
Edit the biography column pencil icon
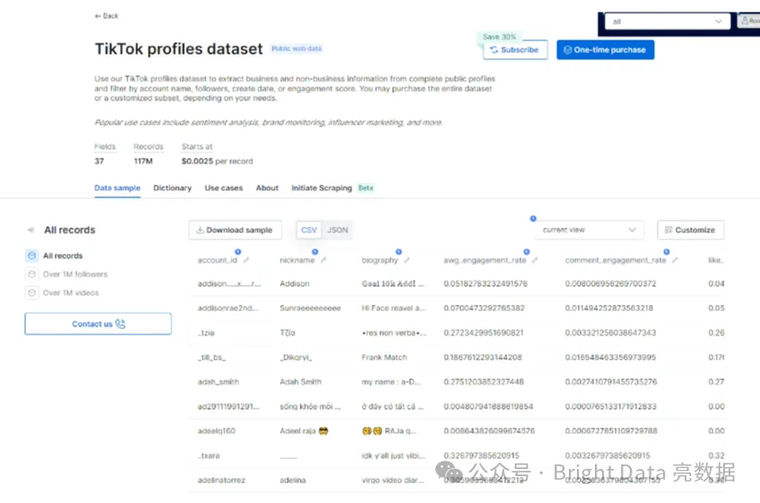(x=406, y=260)
